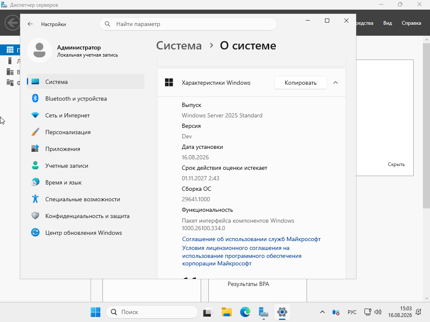Click Скрыть in the Server Manager window
430x322 pixels.
pyautogui.click(x=396, y=164)
